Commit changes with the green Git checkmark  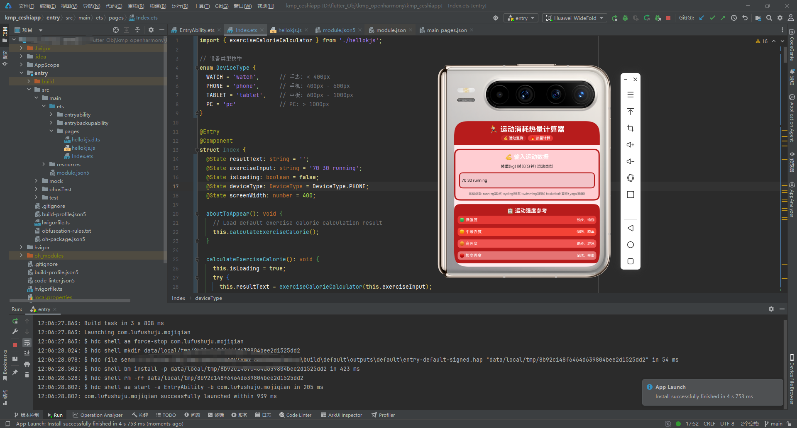tap(712, 18)
